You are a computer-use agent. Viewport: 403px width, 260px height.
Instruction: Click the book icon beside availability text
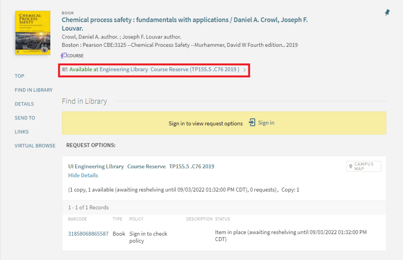65,69
